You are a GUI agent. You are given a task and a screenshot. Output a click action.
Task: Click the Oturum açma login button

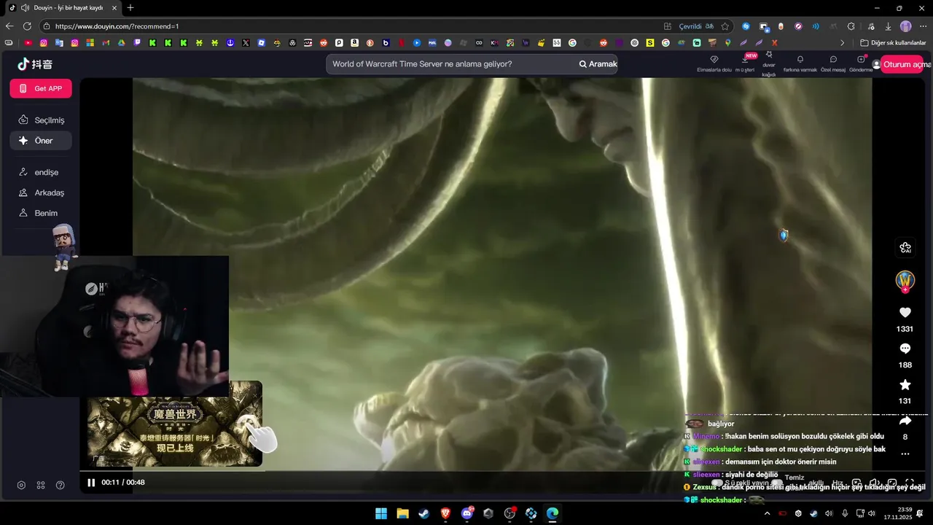tap(901, 64)
